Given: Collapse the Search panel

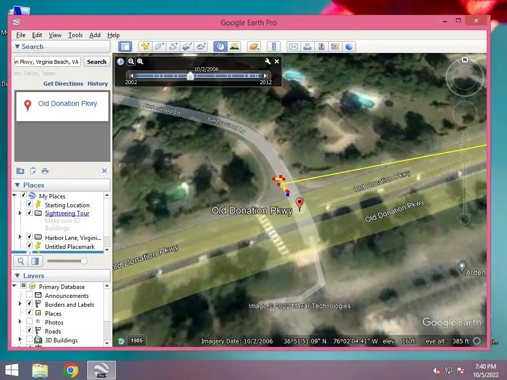Looking at the screenshot, I should coord(17,47).
